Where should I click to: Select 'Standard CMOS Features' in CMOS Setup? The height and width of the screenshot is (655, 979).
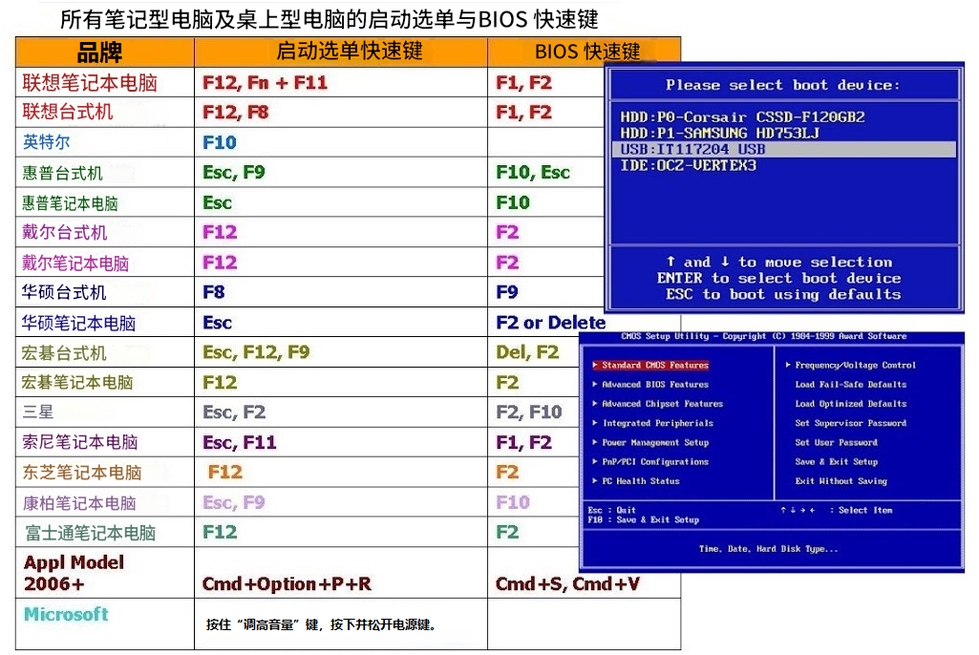point(655,366)
